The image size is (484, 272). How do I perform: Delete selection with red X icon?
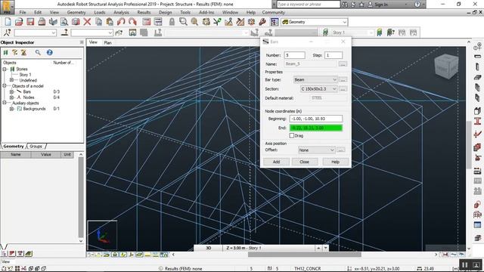point(88,22)
